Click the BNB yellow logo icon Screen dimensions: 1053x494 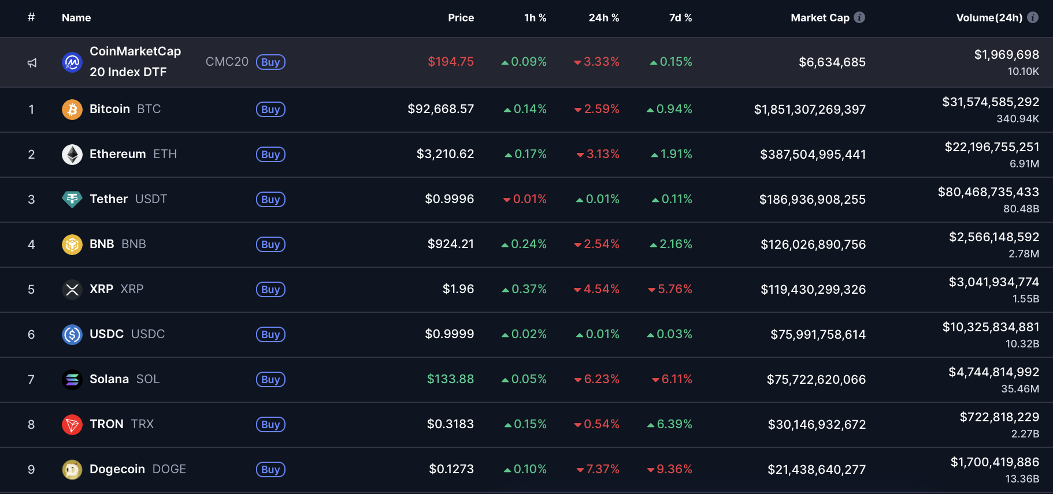coord(72,245)
